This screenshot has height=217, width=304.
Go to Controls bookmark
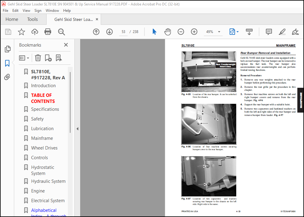pos(39,158)
